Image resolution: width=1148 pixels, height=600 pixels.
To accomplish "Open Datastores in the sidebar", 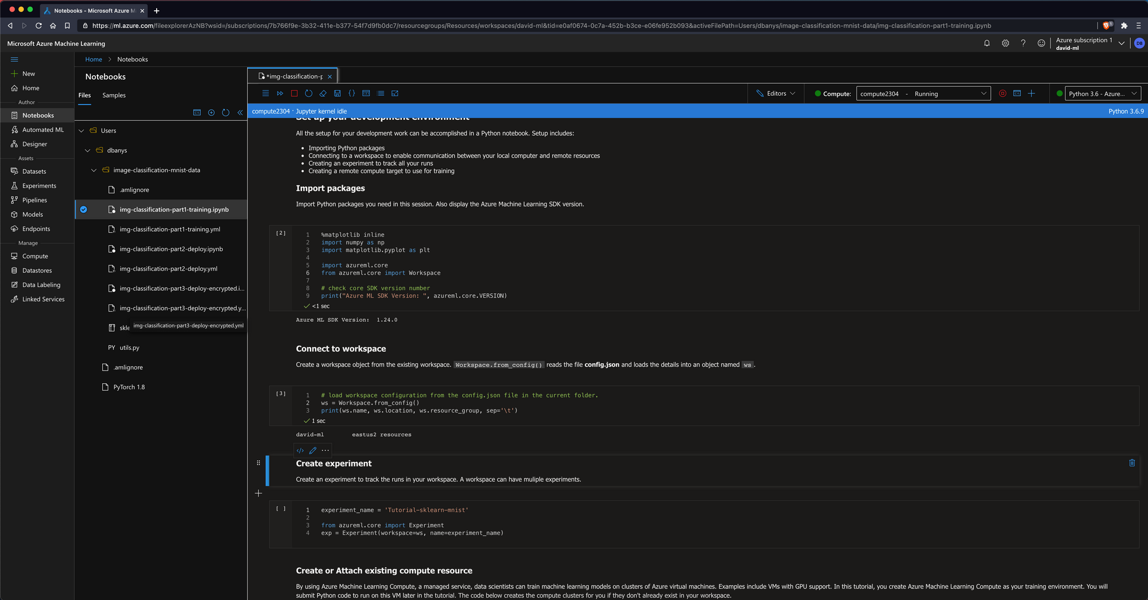I will (x=37, y=271).
